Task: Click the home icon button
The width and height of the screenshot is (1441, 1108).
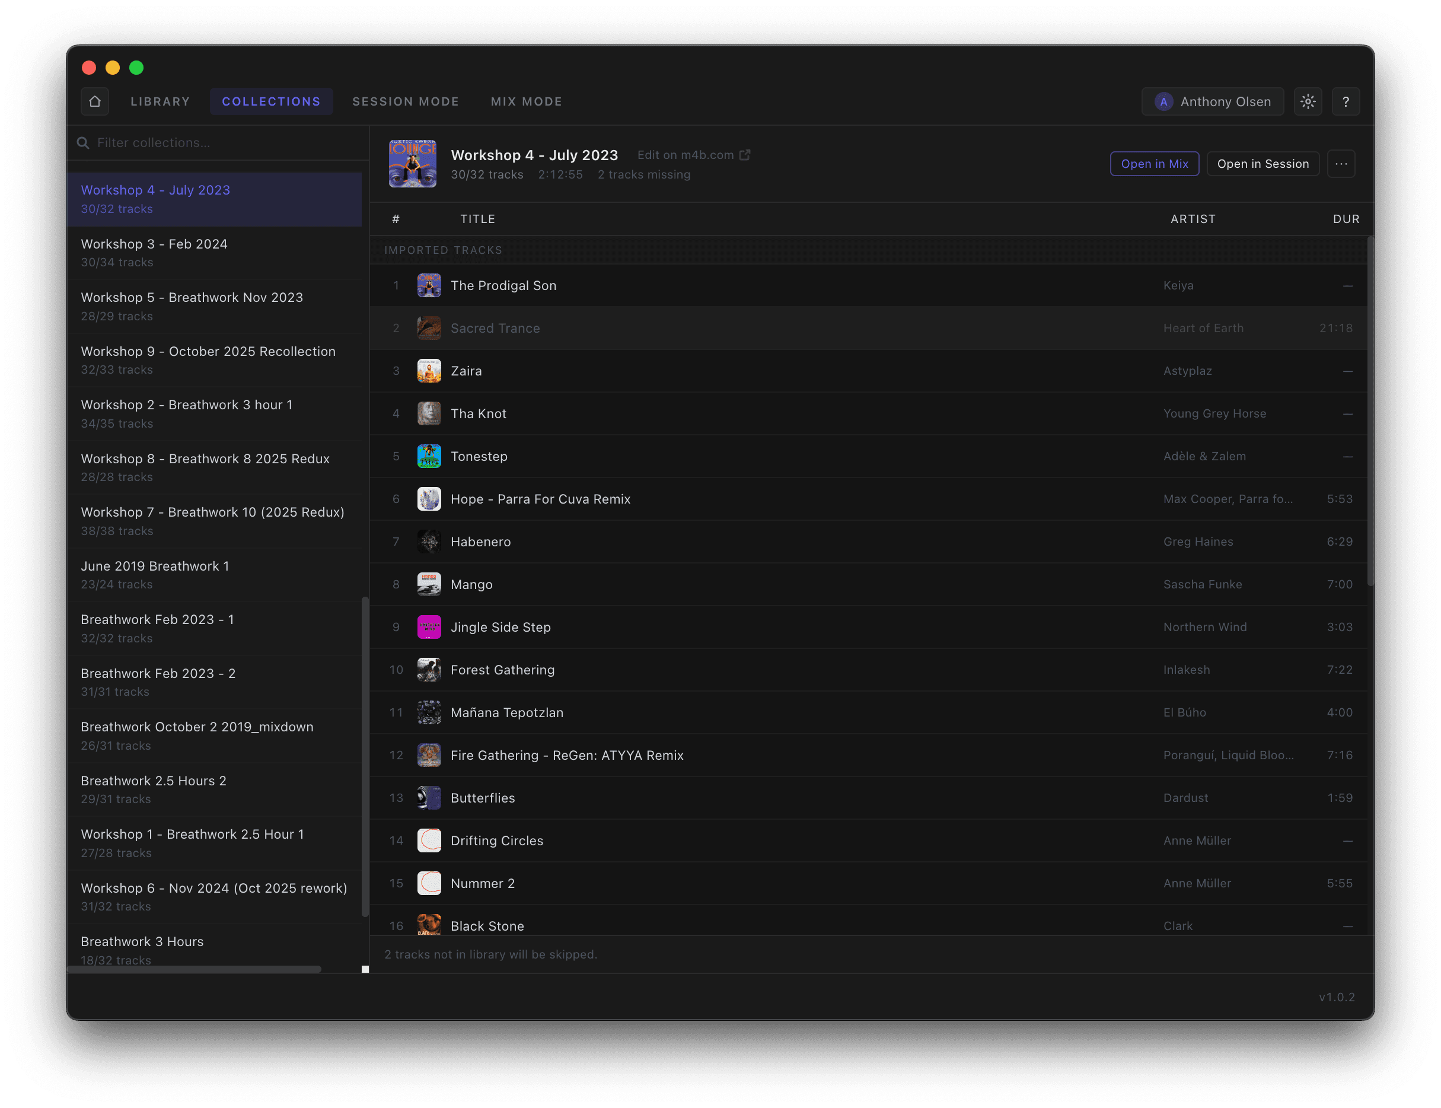Action: [x=95, y=101]
